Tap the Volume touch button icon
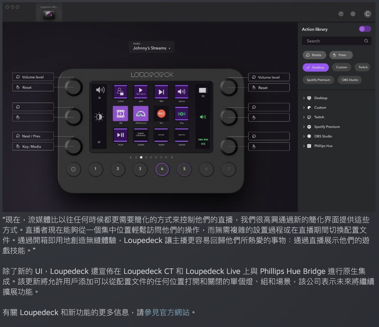 point(182,92)
